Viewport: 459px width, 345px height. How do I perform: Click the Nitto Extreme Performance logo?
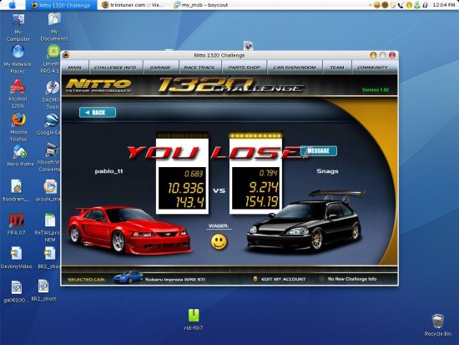point(98,85)
